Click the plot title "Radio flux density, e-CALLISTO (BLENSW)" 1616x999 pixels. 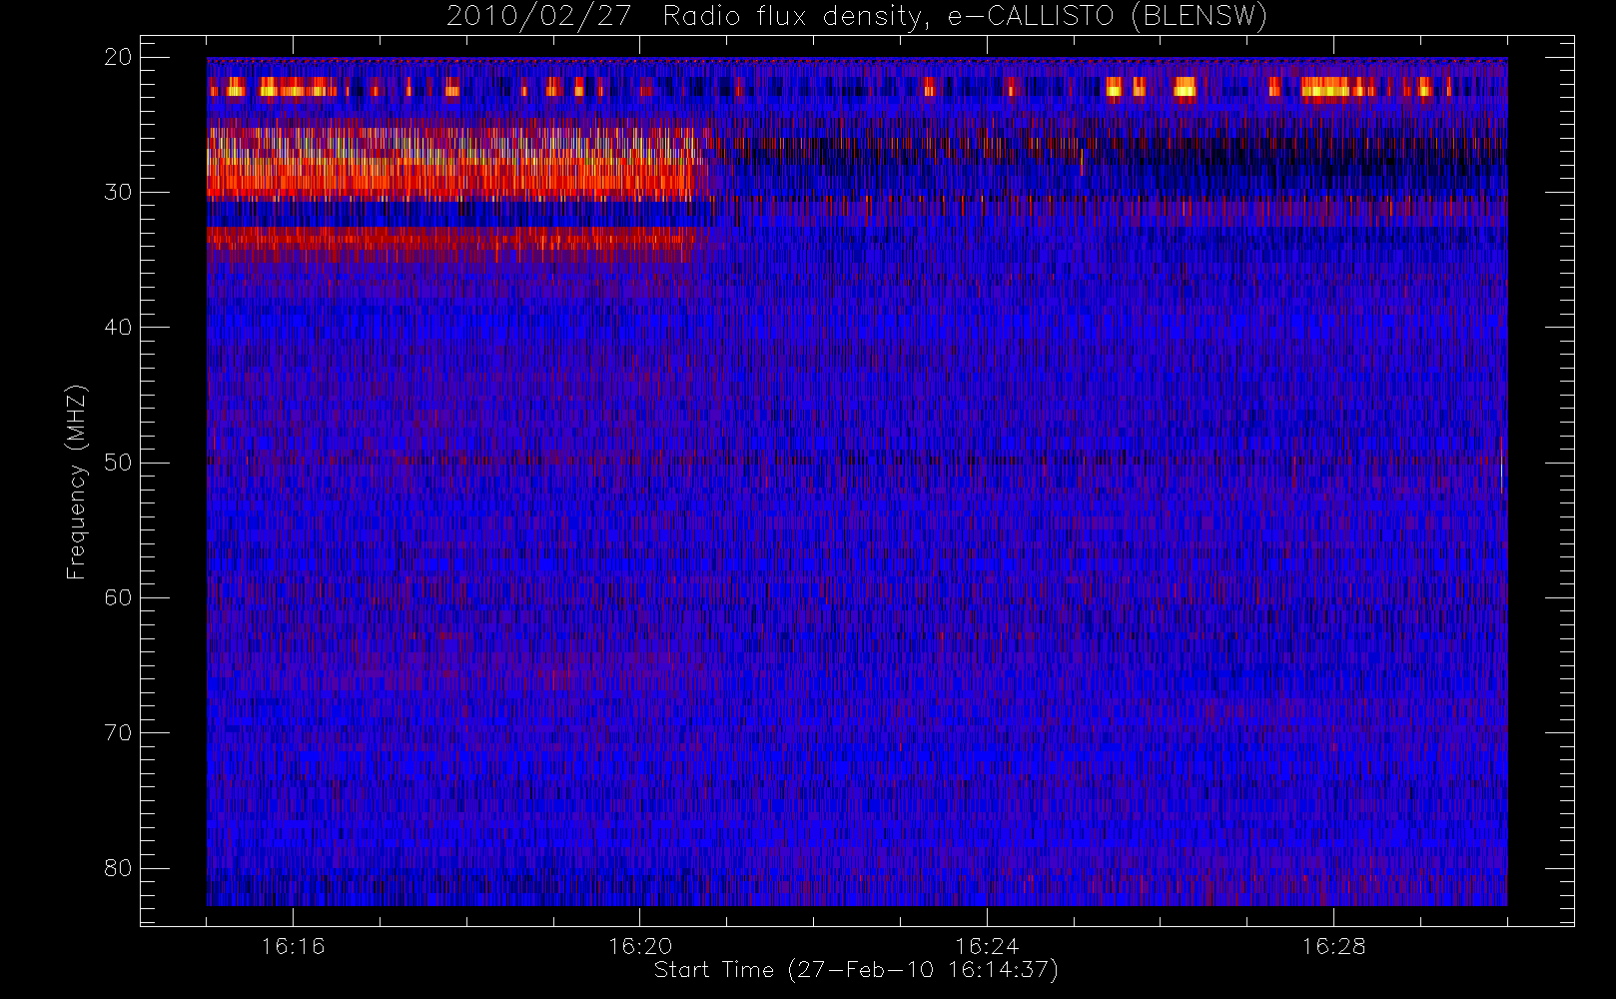click(965, 17)
